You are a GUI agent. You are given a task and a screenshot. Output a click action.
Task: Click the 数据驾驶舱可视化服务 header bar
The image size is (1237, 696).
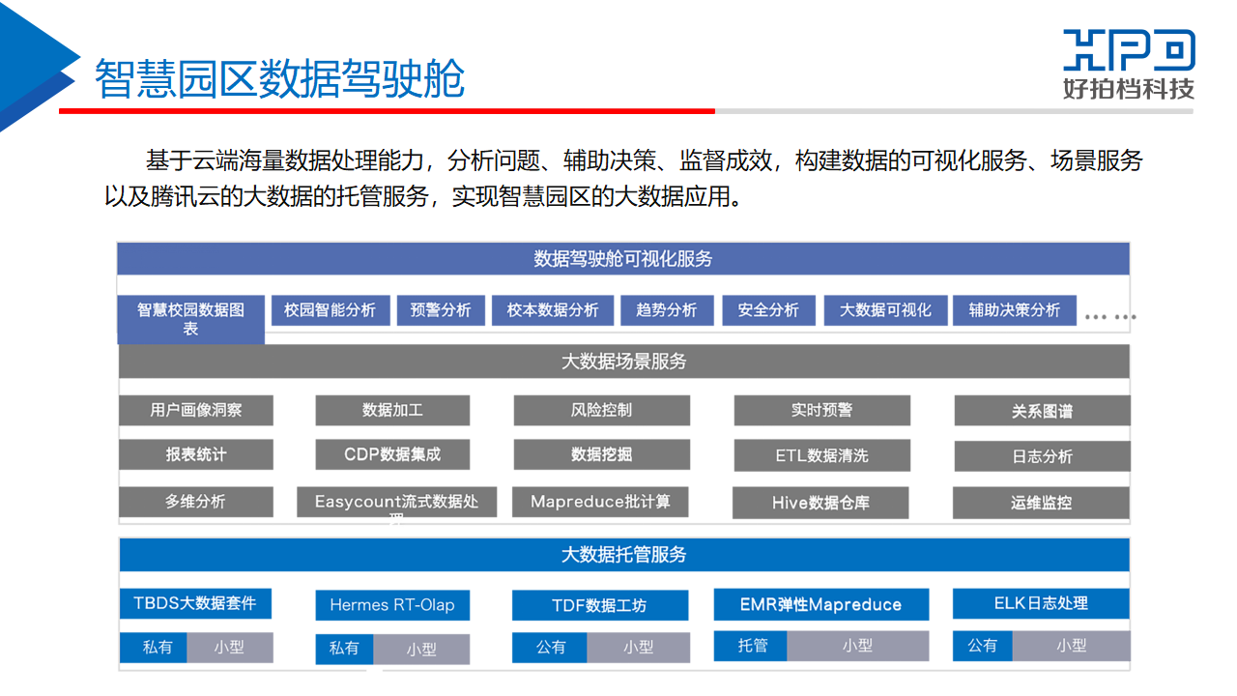pyautogui.click(x=623, y=259)
